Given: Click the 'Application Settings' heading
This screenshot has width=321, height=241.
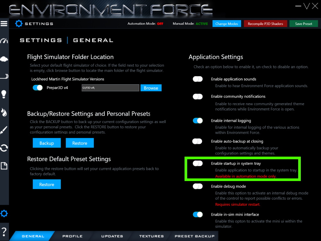Looking at the screenshot, I should click(216, 57).
